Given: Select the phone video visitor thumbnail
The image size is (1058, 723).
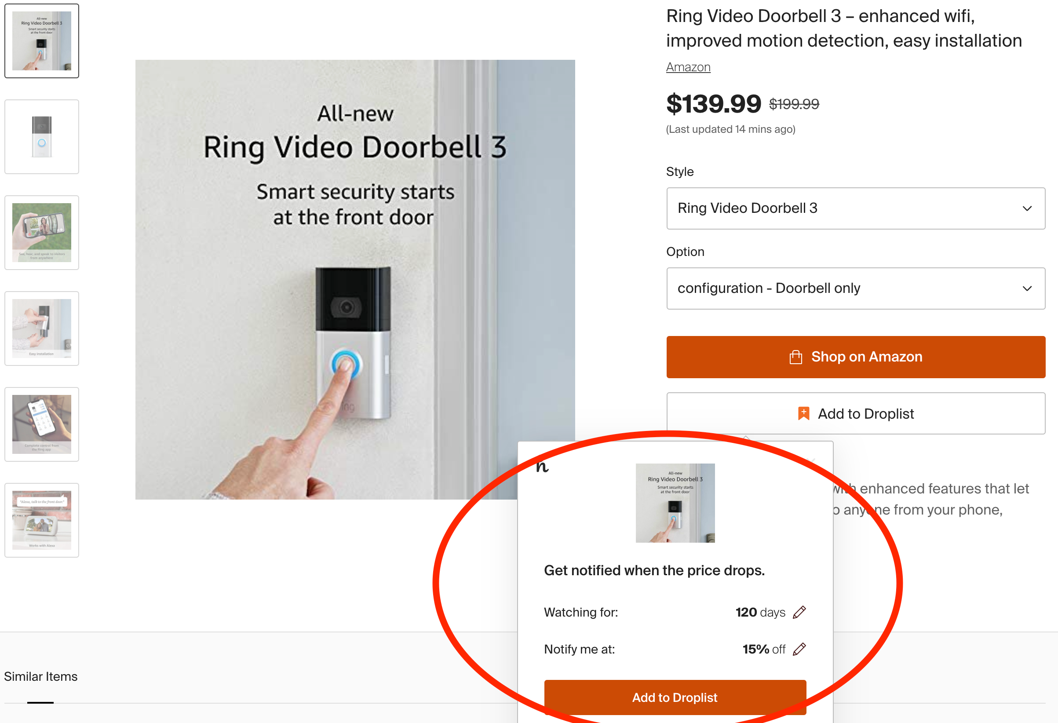Looking at the screenshot, I should pyautogui.click(x=42, y=233).
